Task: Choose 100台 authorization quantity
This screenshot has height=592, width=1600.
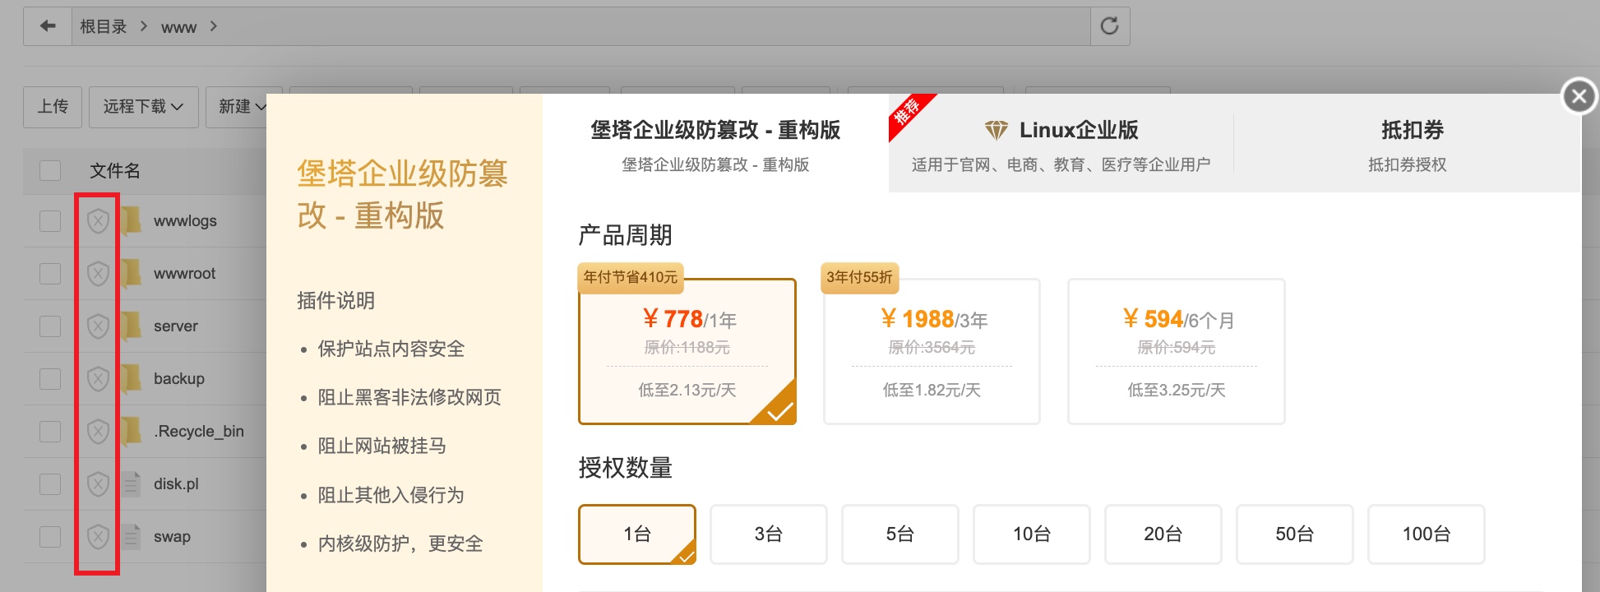Action: pos(1427,534)
